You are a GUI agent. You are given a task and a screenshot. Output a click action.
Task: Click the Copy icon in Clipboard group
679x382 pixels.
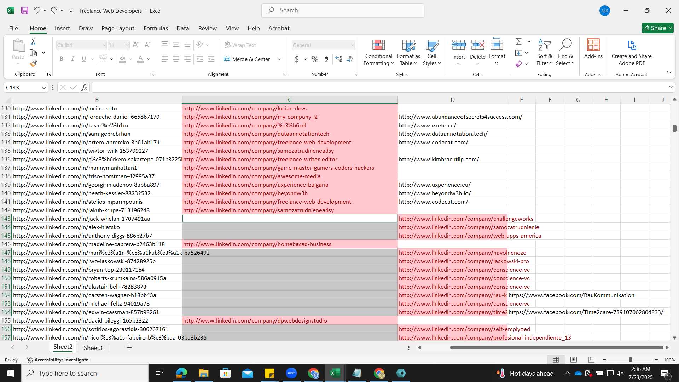[33, 53]
